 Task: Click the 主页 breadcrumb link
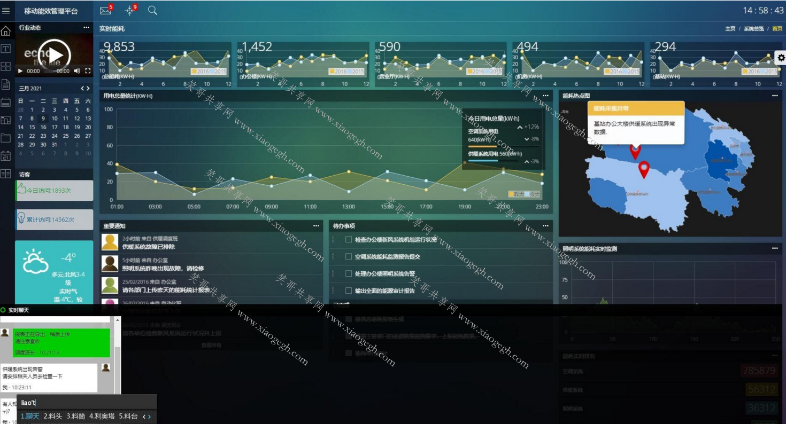point(730,29)
